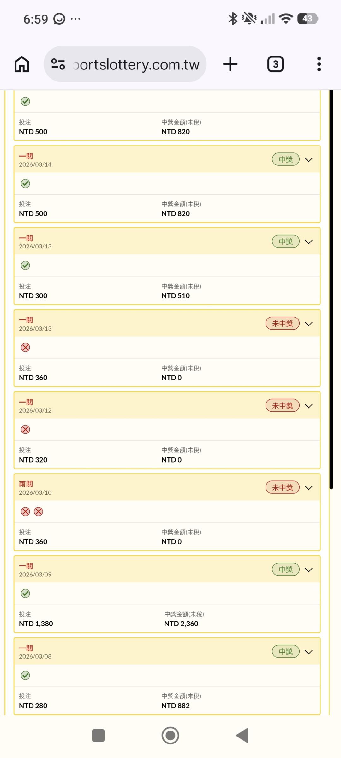The image size is (341, 758).
Task: Tap Android home circle button
Action: tap(170, 735)
